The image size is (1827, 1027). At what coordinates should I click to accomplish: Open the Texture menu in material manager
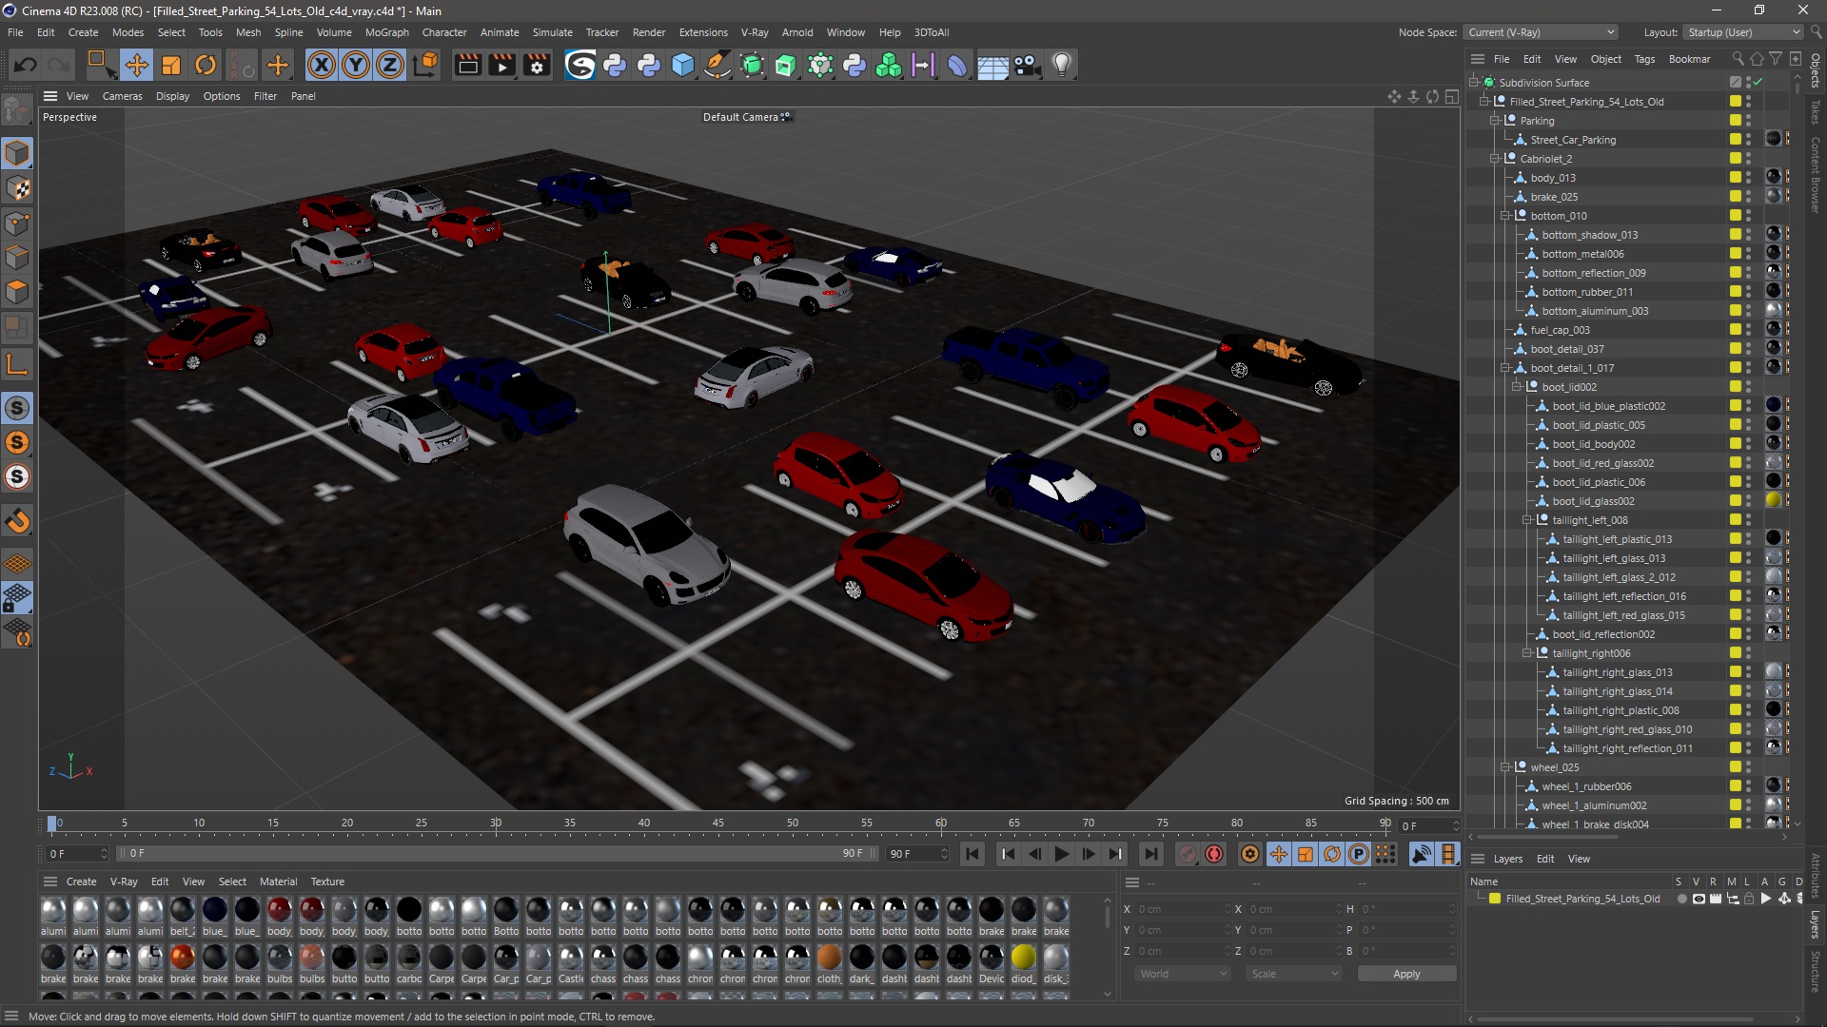(327, 882)
